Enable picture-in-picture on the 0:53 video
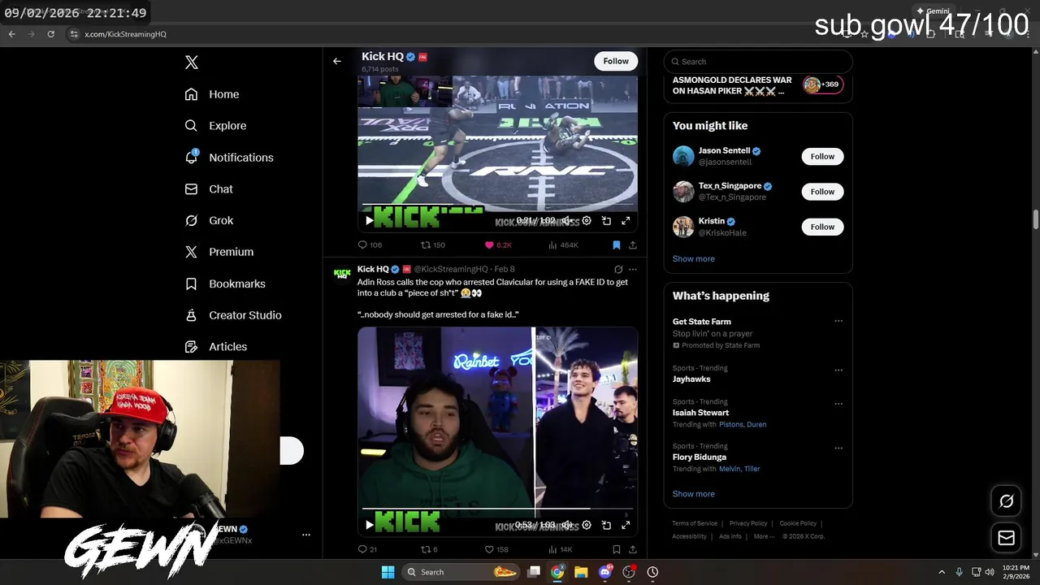This screenshot has width=1040, height=585. coord(606,525)
